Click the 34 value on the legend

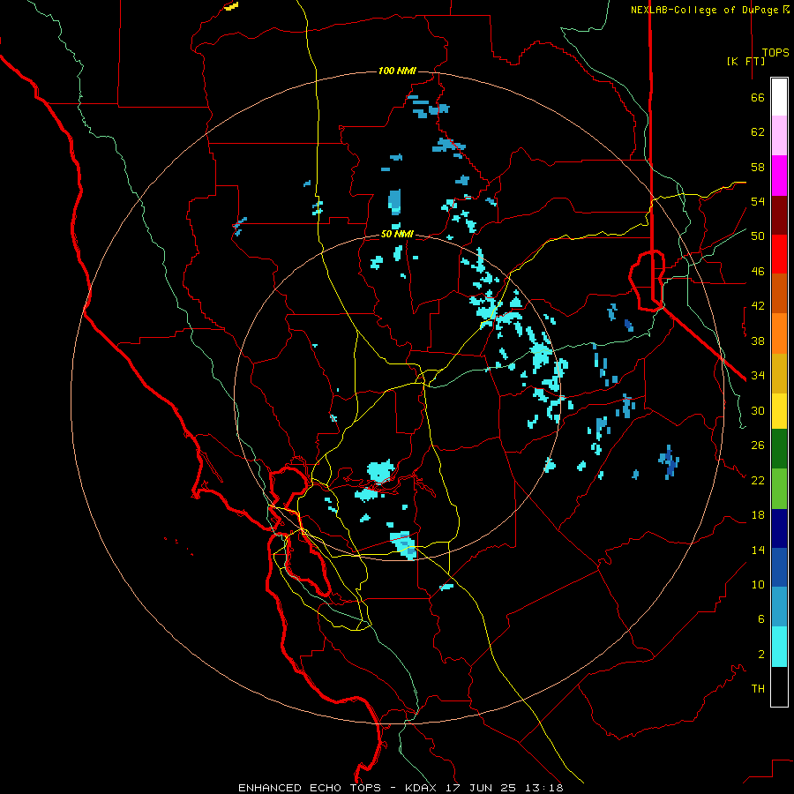coord(758,375)
